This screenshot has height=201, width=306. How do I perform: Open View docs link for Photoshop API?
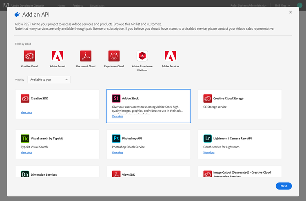(x=118, y=152)
